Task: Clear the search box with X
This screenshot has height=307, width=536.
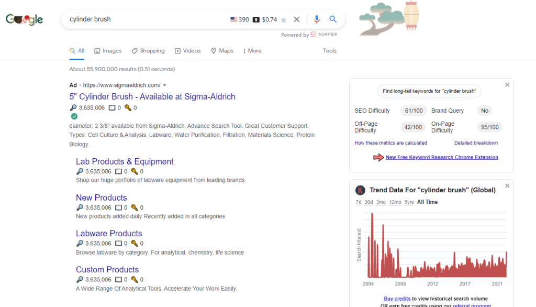Action: point(297,19)
